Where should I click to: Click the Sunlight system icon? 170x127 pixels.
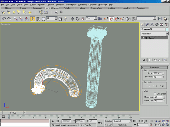point(30,13)
